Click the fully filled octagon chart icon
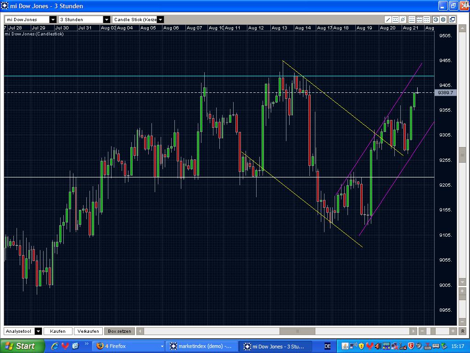Viewport: 470px width, 353px height. [x=443, y=19]
